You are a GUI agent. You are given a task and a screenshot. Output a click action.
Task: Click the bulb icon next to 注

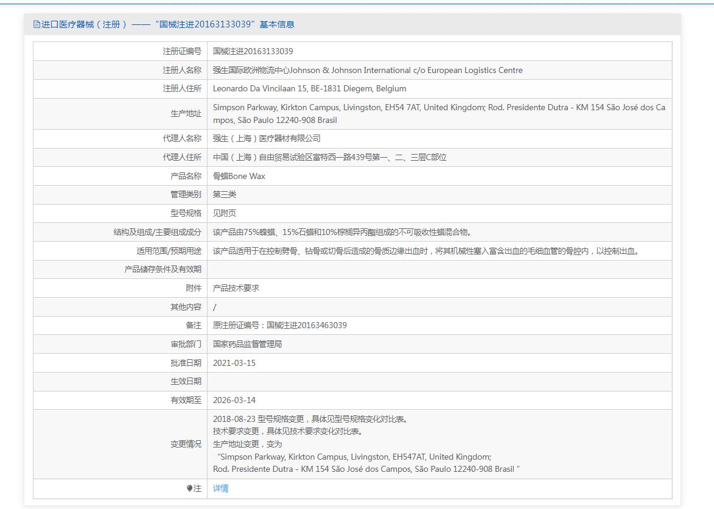click(x=189, y=488)
